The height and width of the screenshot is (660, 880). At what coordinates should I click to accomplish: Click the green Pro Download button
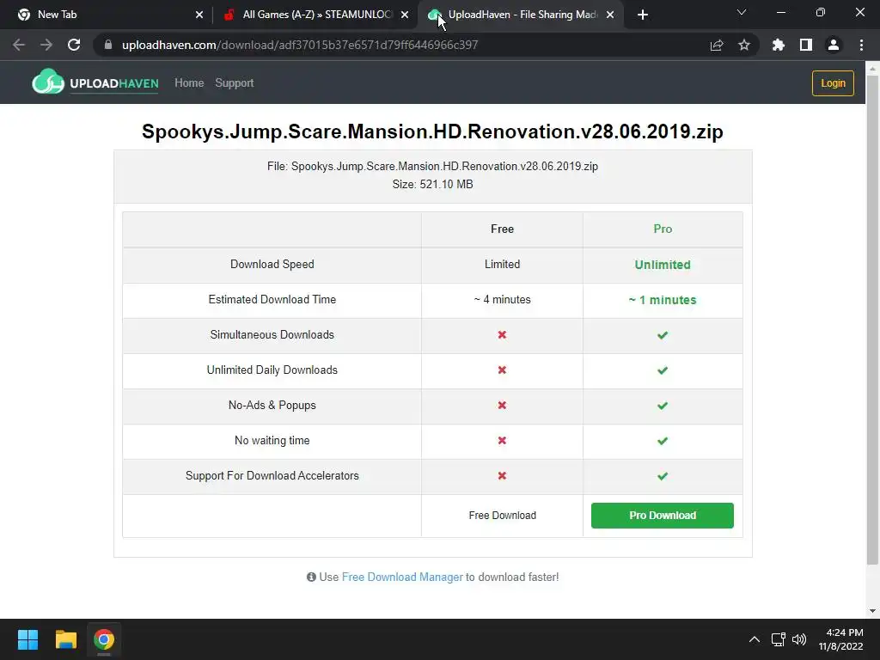click(x=663, y=516)
